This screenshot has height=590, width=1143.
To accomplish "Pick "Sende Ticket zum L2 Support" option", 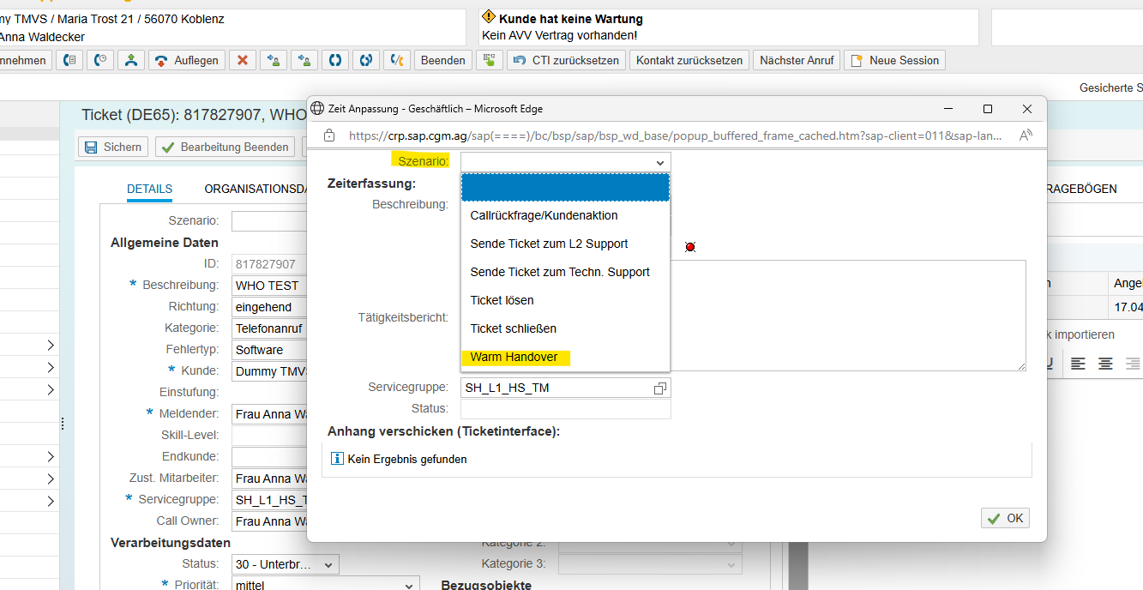I will pyautogui.click(x=549, y=244).
